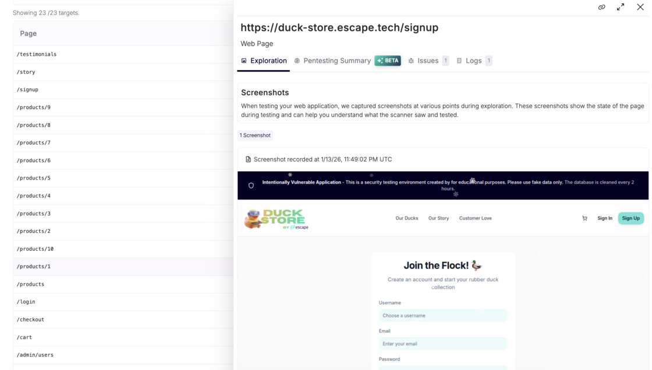The image size is (652, 370).
Task: Expand the panel to fullscreen
Action: tap(621, 7)
